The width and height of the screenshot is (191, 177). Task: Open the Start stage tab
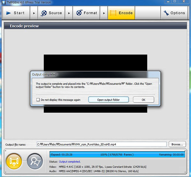(16, 13)
